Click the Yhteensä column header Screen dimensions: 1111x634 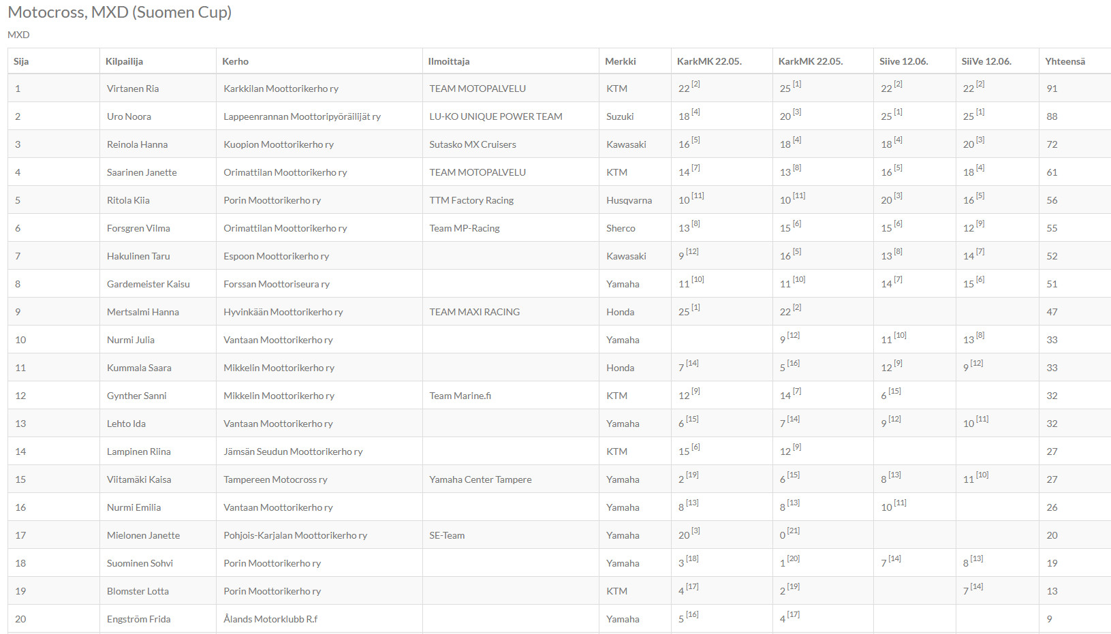coord(1065,61)
